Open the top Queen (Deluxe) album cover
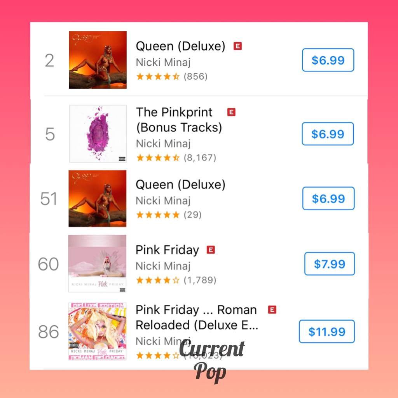 [98, 60]
